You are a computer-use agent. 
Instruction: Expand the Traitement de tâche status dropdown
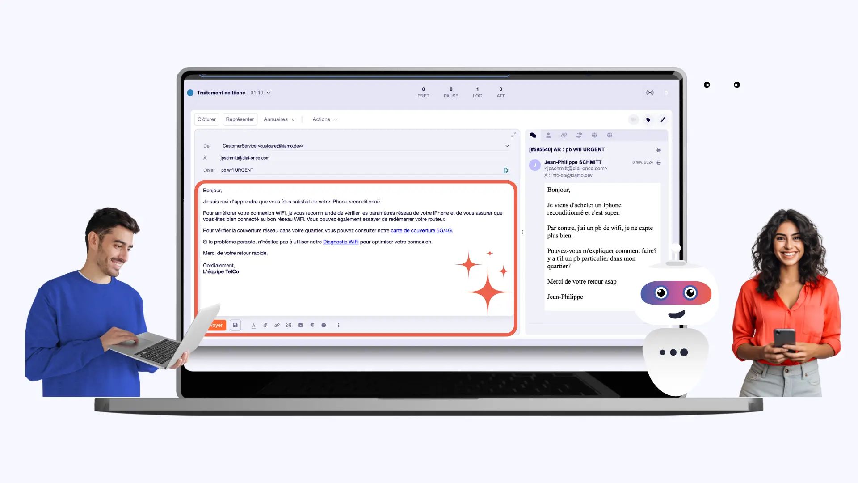(x=269, y=93)
